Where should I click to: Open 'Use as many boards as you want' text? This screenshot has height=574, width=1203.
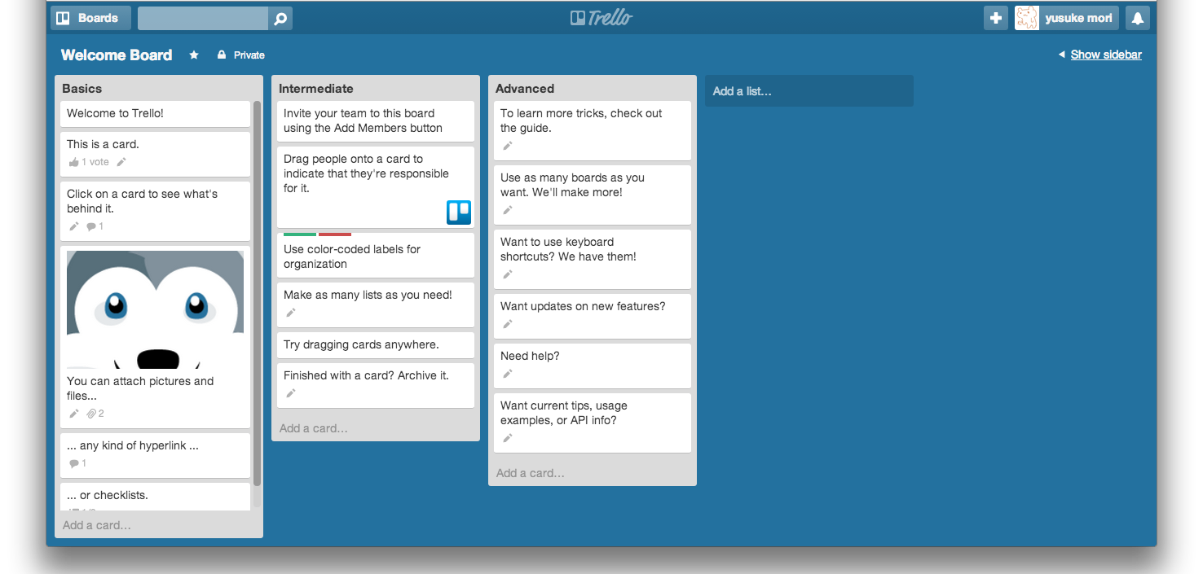572,185
